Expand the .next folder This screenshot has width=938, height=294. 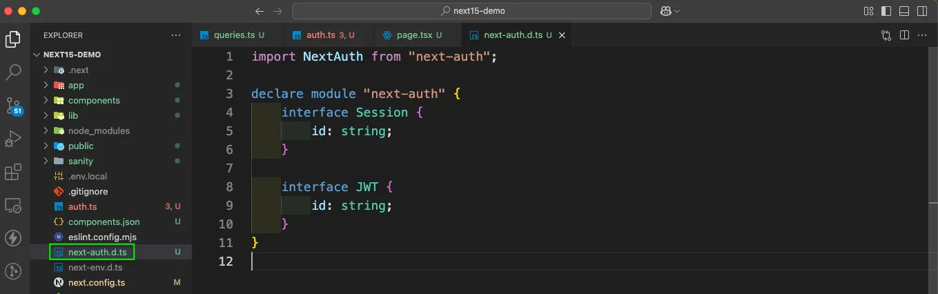pos(46,70)
